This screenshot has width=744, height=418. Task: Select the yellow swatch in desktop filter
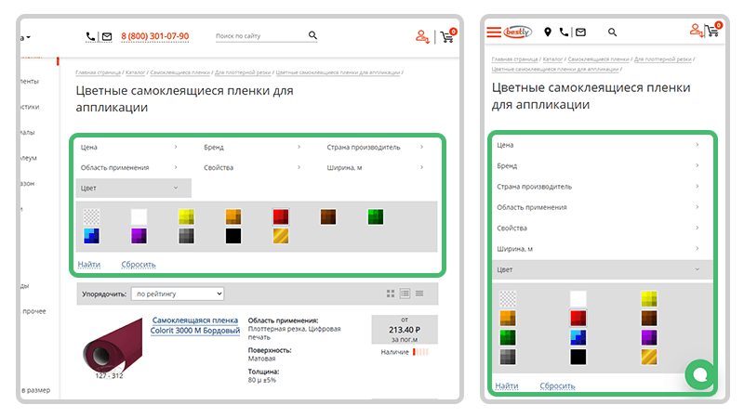tap(186, 217)
